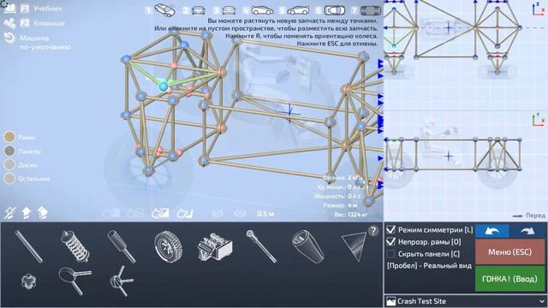This screenshot has width=548, height=308.
Task: Start race with ГОНКА! (Ввод) button
Action: click(510, 279)
